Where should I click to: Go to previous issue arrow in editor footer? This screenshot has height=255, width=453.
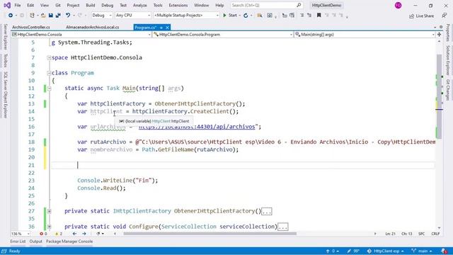(x=74, y=234)
